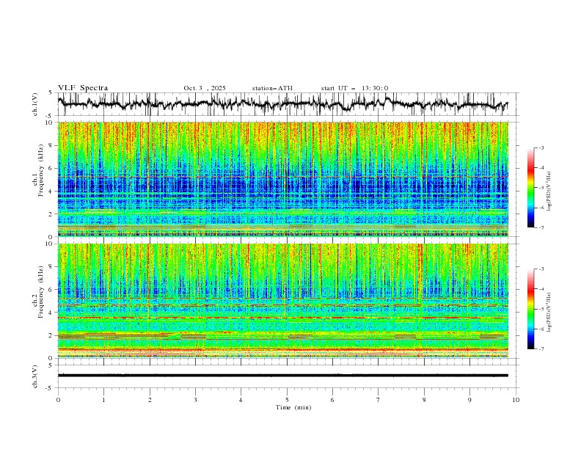Click the time axis tick label "9"
581x449 pixels.
point(469,400)
